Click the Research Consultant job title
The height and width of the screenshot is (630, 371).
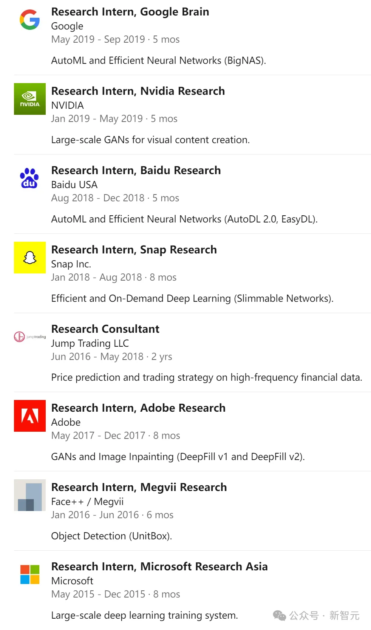[105, 329]
